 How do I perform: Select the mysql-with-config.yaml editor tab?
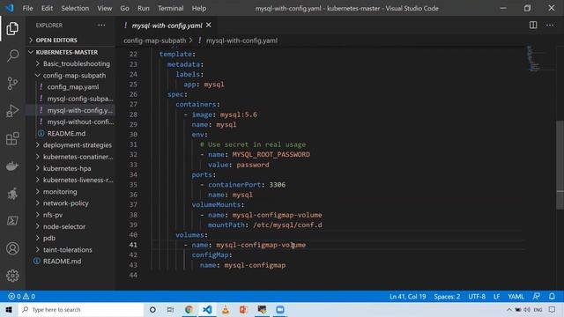pyautogui.click(x=167, y=26)
